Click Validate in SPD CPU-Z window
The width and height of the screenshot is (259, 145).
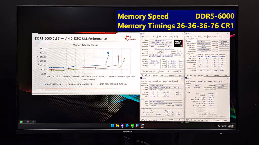217,75
